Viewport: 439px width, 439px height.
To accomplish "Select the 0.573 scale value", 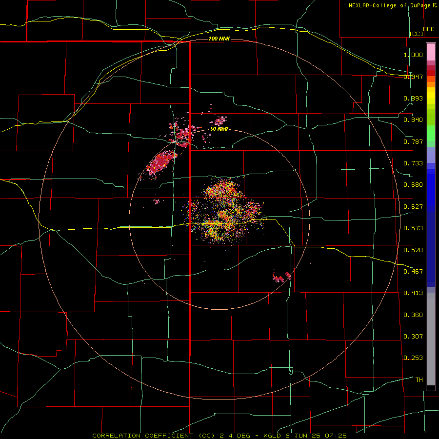I will pyautogui.click(x=413, y=228).
